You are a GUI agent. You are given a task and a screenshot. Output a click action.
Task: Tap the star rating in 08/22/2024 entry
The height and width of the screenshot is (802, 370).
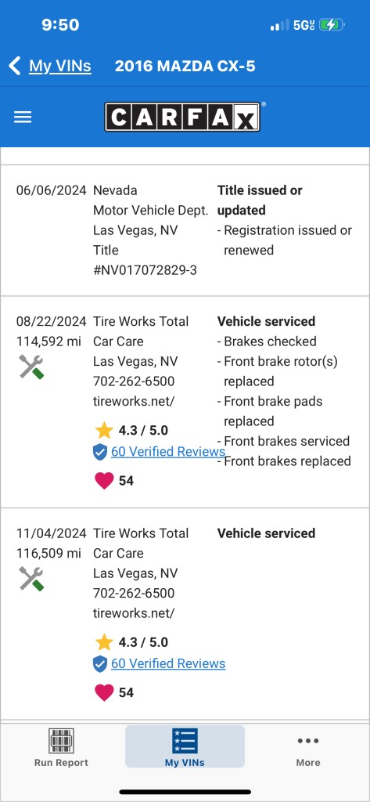click(x=131, y=430)
